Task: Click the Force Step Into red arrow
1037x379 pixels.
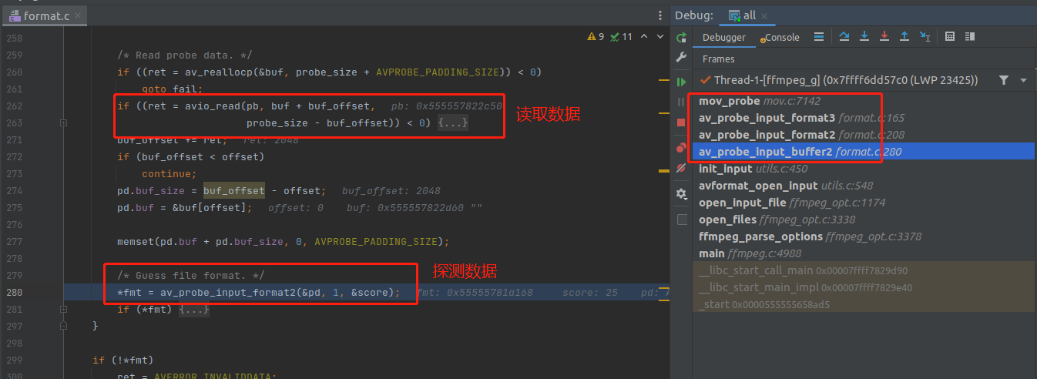Action: (x=884, y=37)
